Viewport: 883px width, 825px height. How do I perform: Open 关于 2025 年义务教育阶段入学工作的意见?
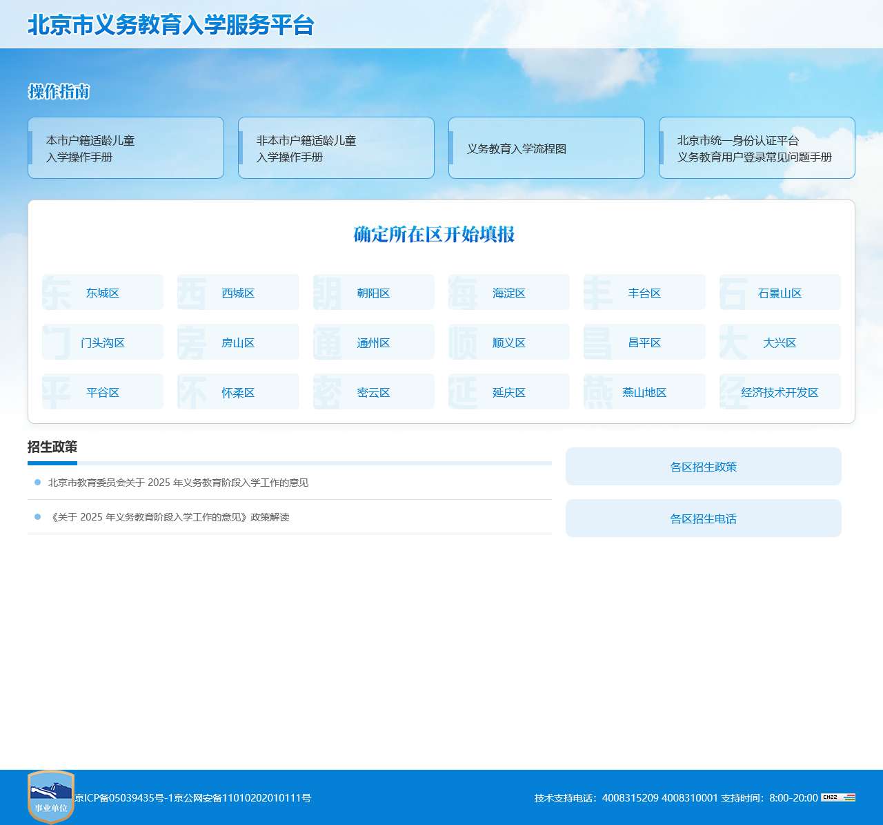point(178,483)
